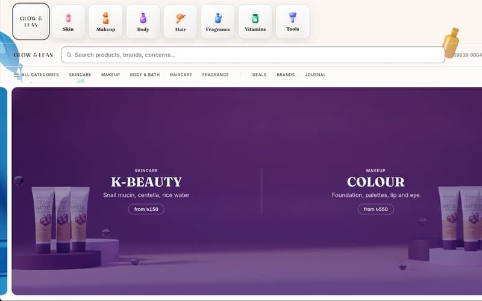Open the Hair category tile

click(x=180, y=22)
